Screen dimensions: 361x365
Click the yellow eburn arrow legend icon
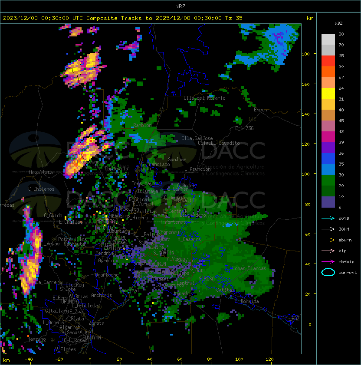pyautogui.click(x=328, y=240)
